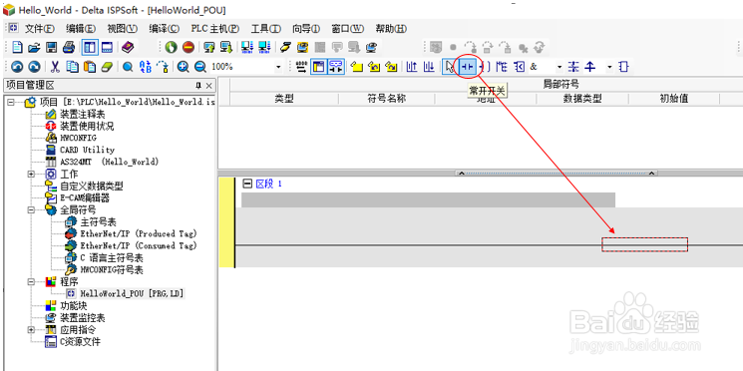743x371 pixels.
Task: Select 主符号表 in the project tree
Action: point(99,221)
